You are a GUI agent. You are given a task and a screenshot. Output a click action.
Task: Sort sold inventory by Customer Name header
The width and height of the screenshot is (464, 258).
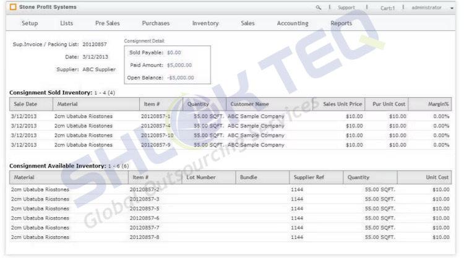pos(270,104)
